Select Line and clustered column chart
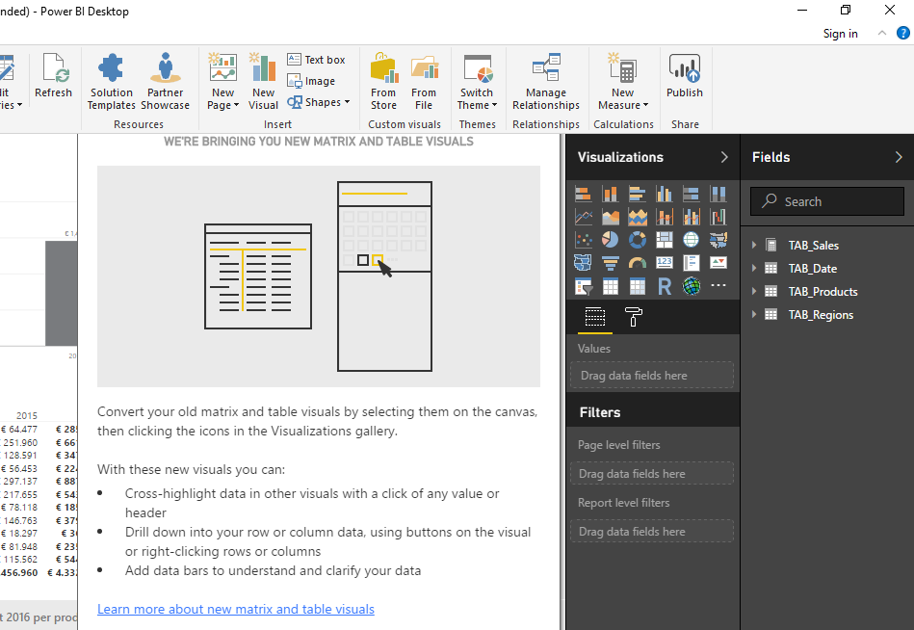Image resolution: width=914 pixels, height=630 pixels. (x=692, y=217)
